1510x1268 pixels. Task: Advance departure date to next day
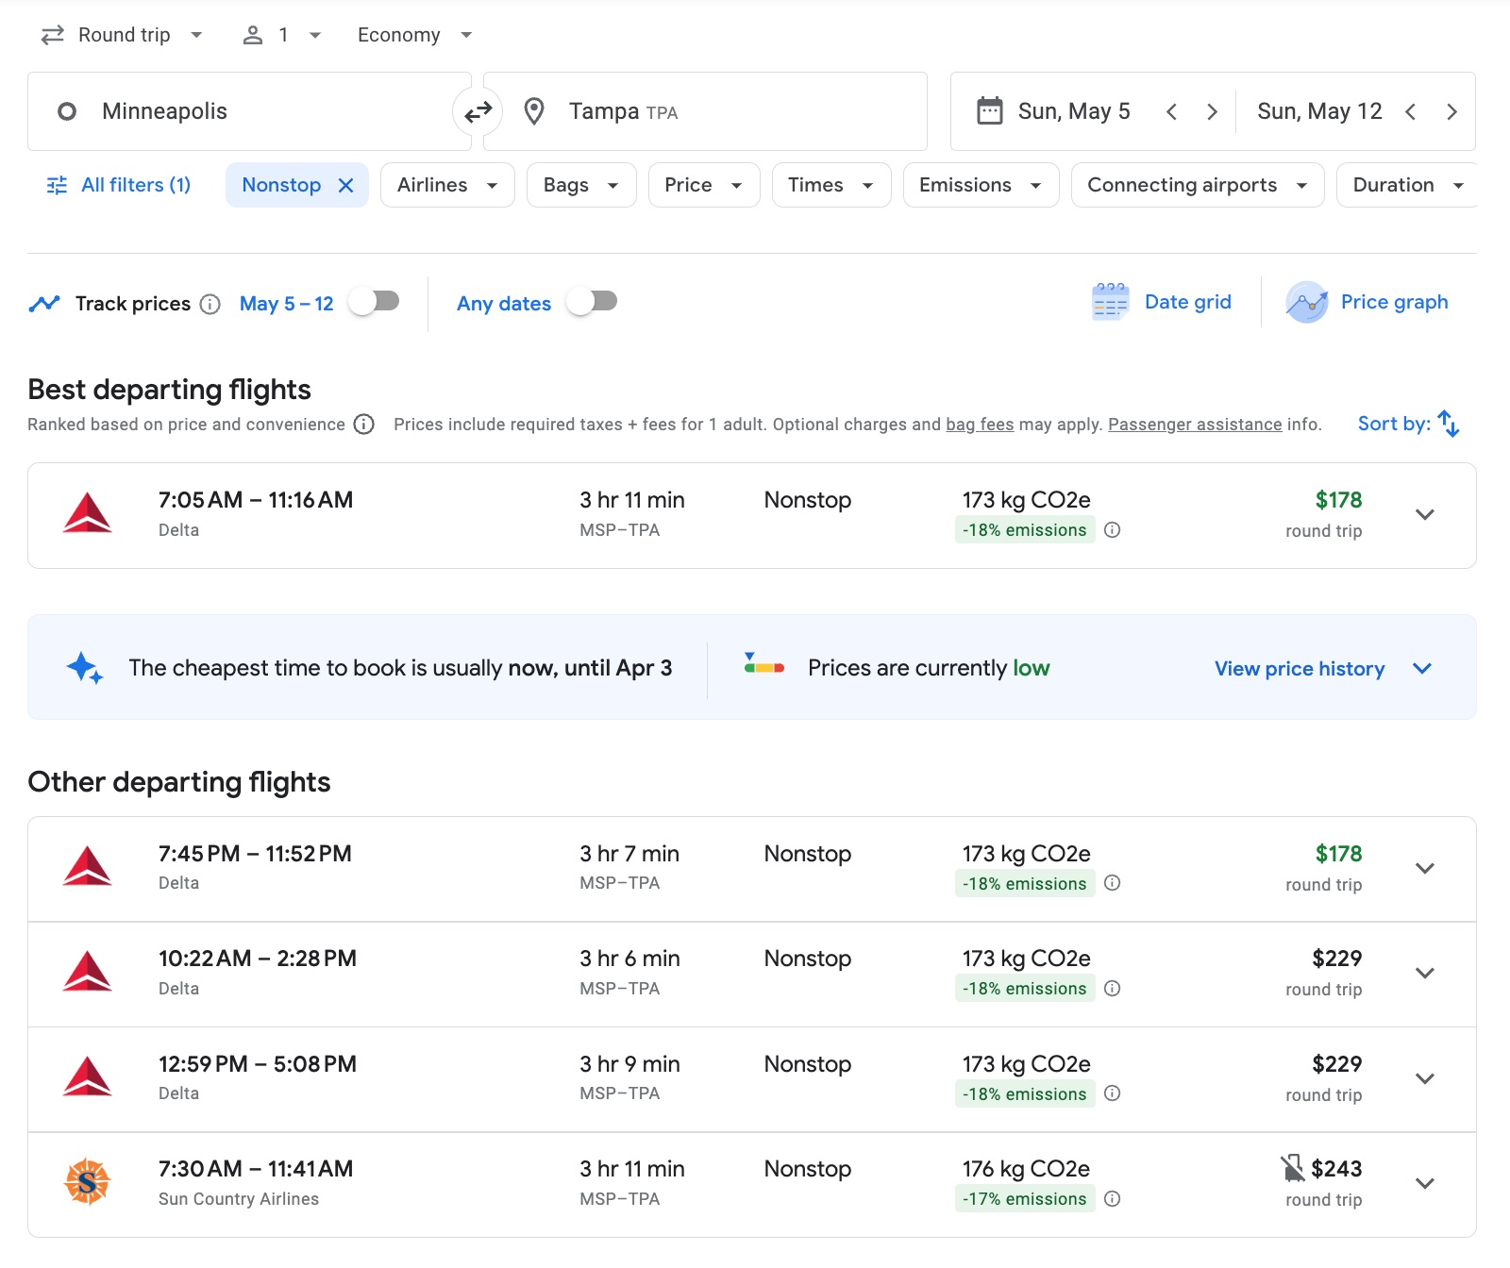click(x=1212, y=112)
